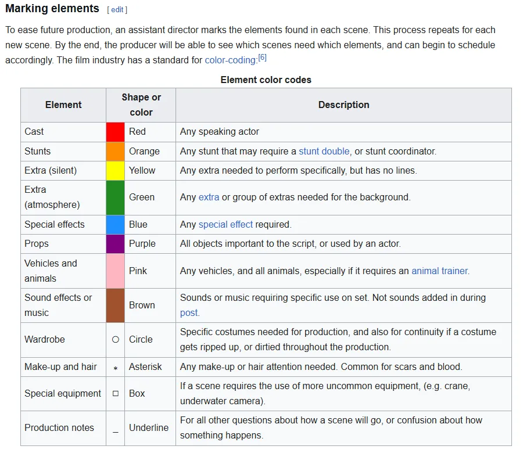
Task: Click the Element column header
Action: [63, 105]
